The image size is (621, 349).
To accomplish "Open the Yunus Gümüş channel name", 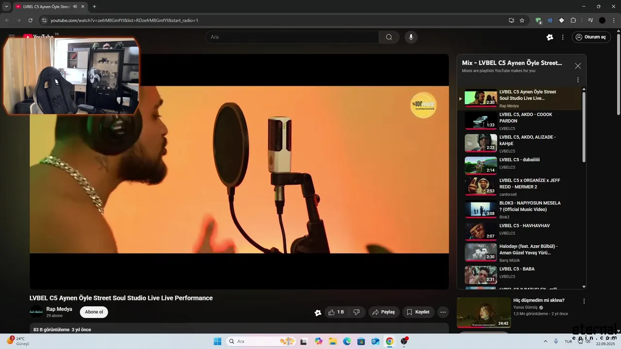I will click(525, 307).
